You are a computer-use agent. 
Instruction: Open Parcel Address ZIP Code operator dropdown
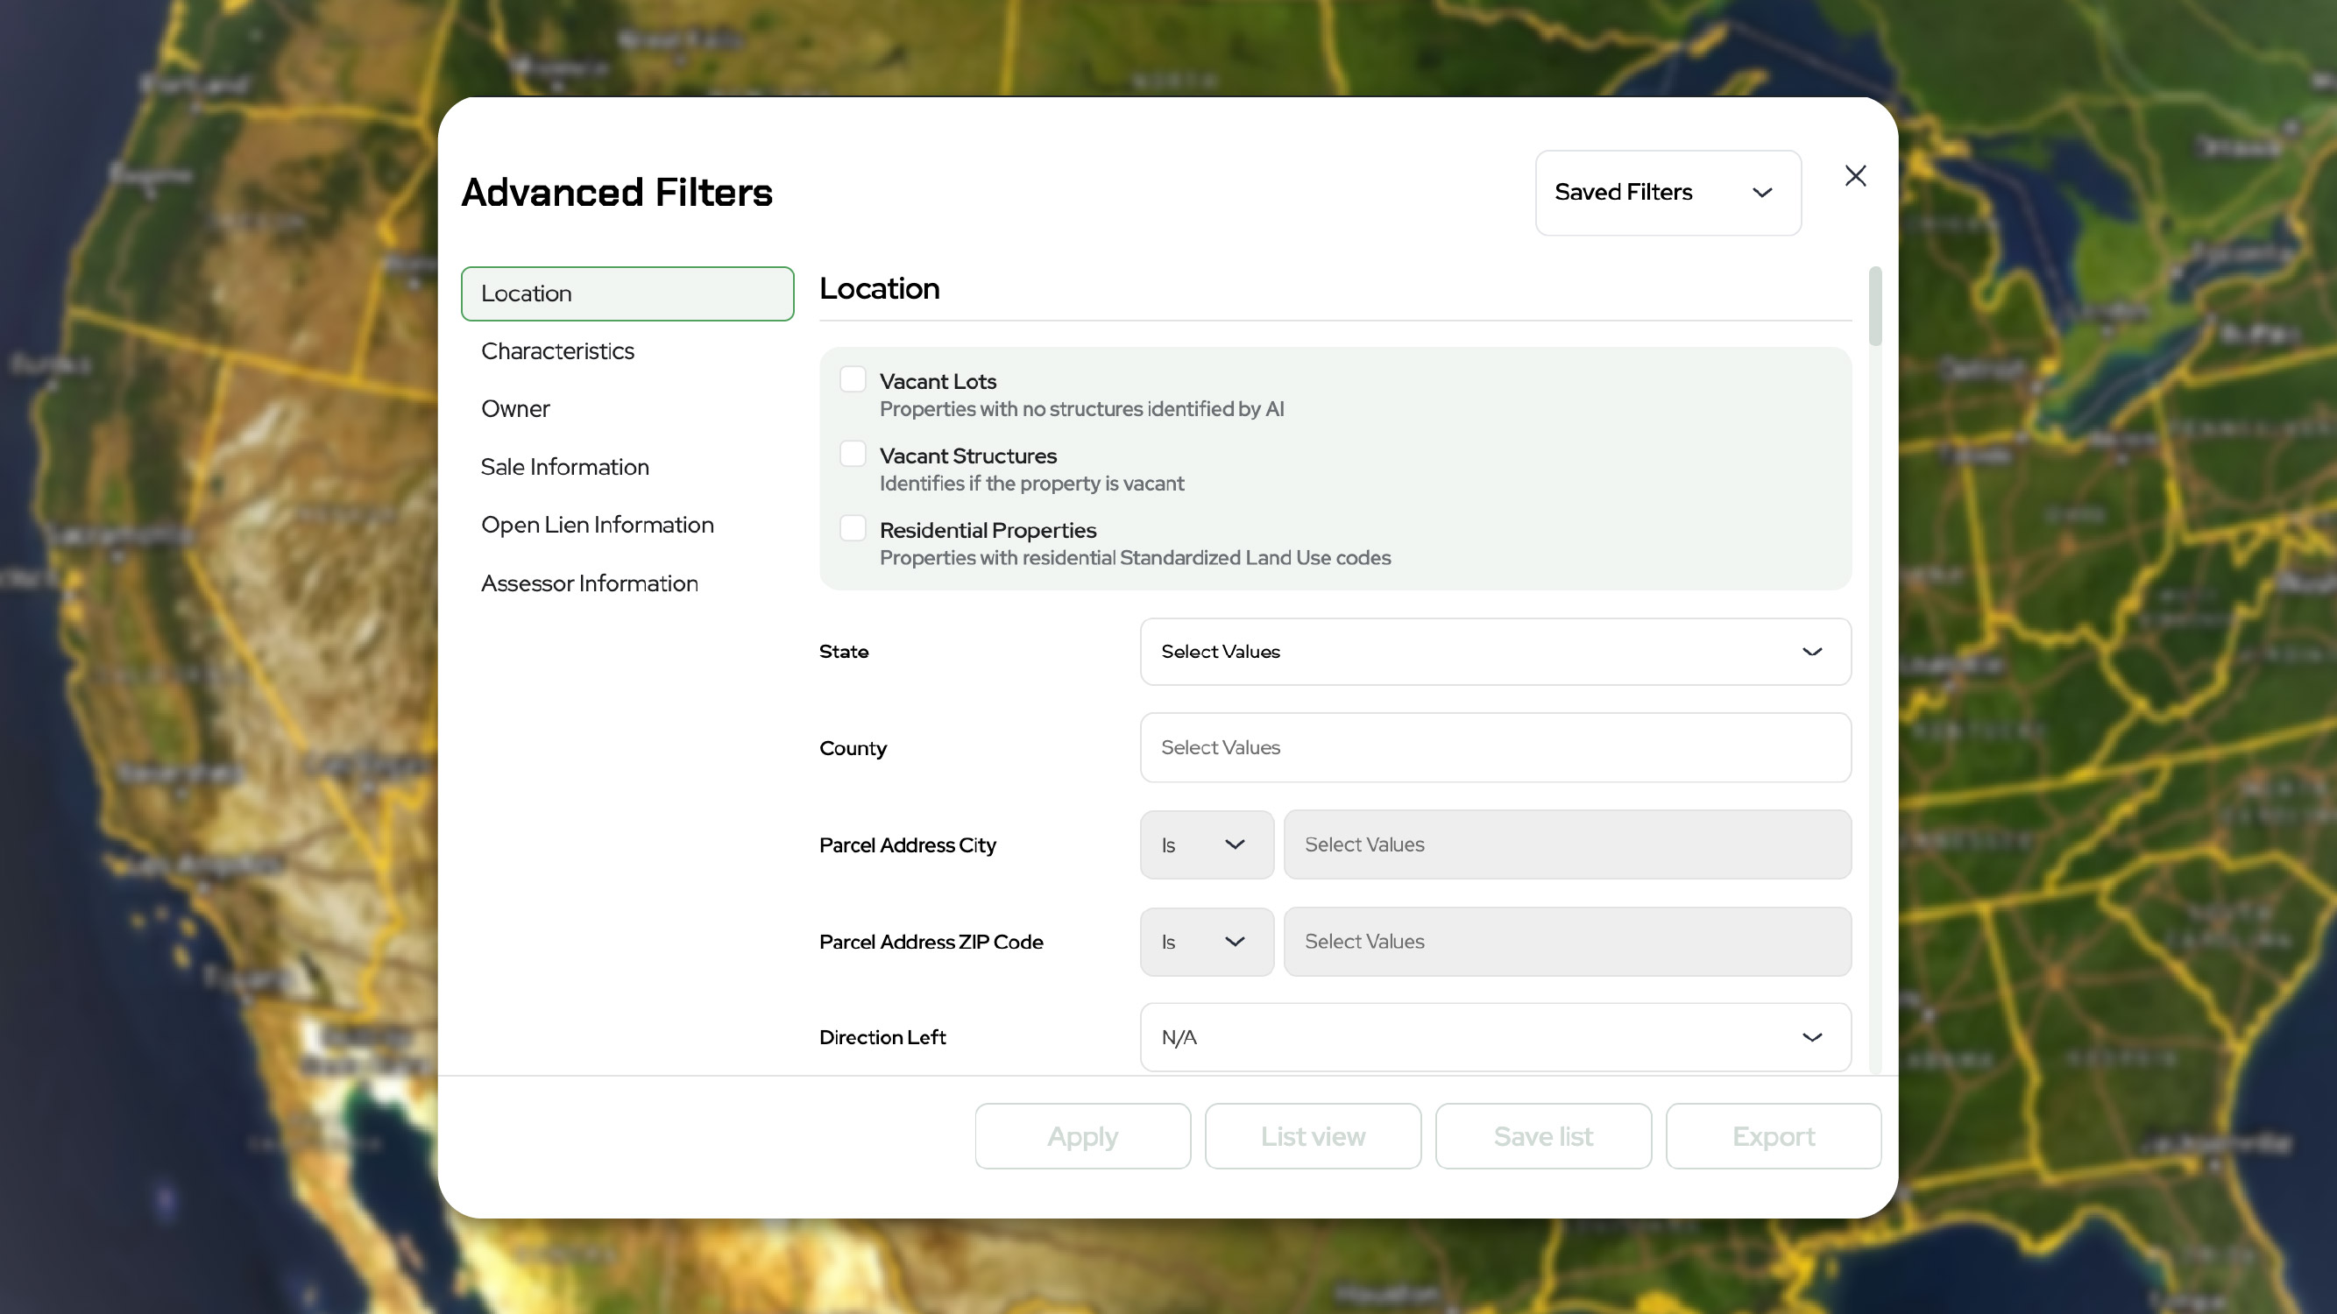click(1206, 943)
